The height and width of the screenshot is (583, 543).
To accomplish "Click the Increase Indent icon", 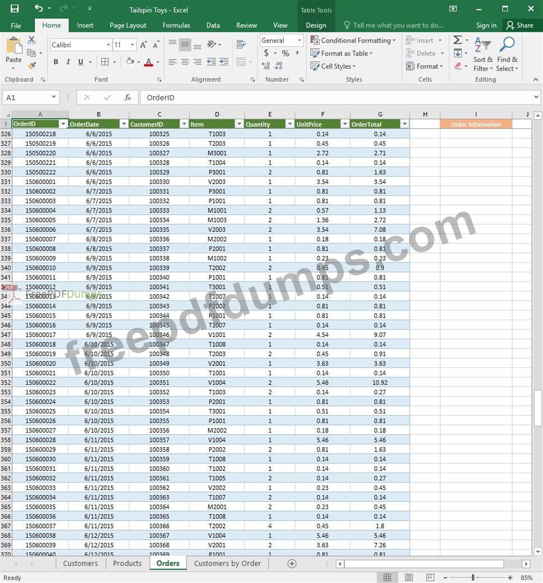I will coord(224,62).
